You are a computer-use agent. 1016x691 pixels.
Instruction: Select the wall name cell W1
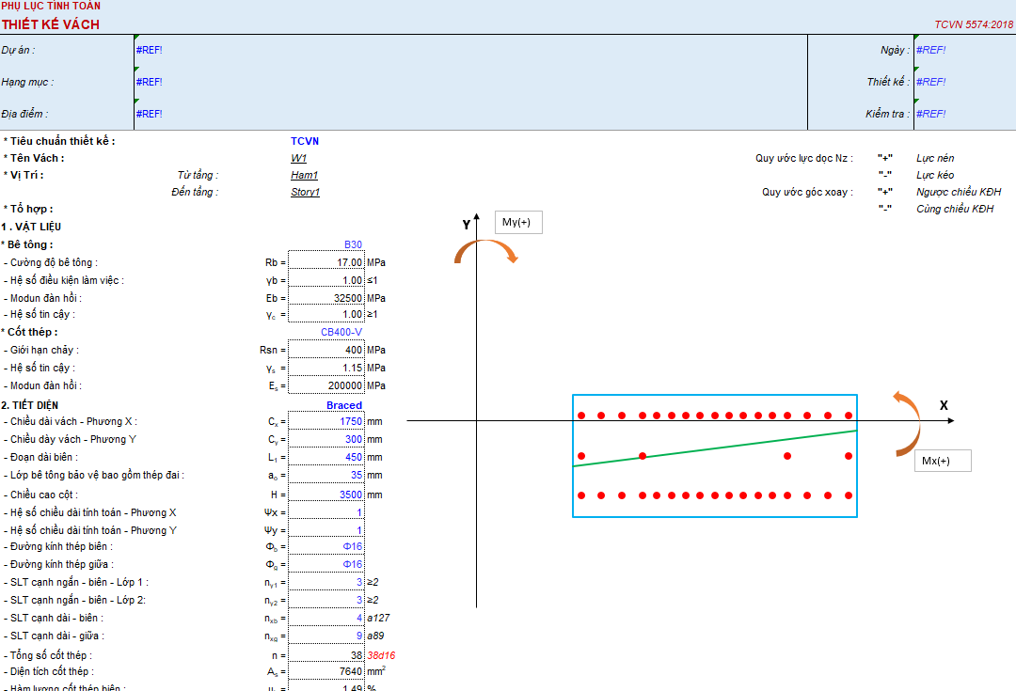pos(299,158)
